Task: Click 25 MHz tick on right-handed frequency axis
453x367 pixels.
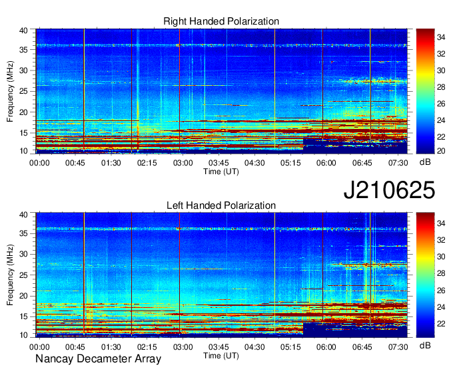Action: (23, 91)
